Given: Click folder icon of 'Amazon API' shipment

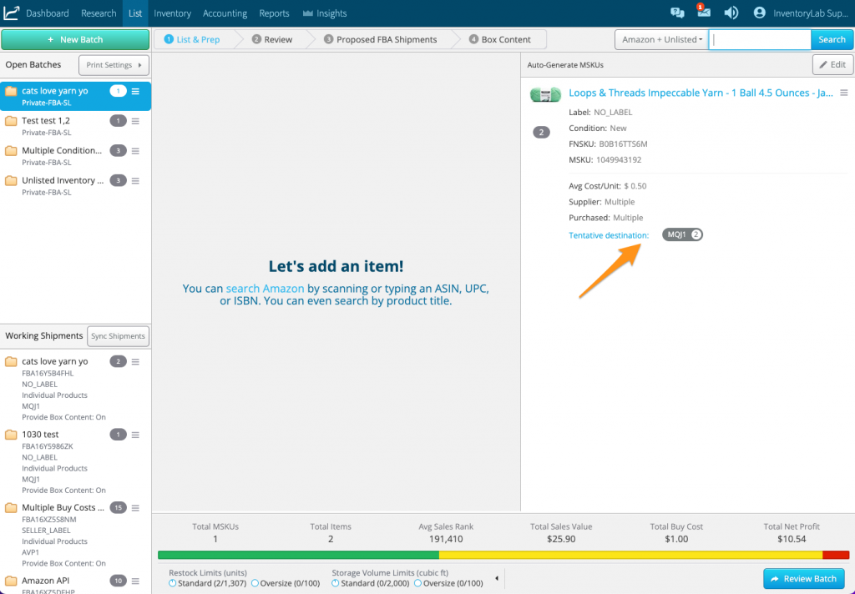Looking at the screenshot, I should click(x=11, y=581).
